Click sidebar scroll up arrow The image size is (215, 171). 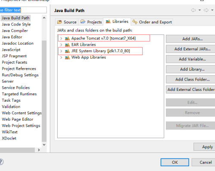click(44, 18)
